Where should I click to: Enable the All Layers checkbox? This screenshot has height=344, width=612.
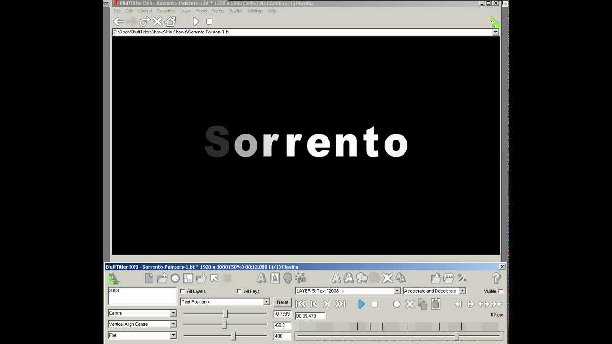(x=183, y=291)
